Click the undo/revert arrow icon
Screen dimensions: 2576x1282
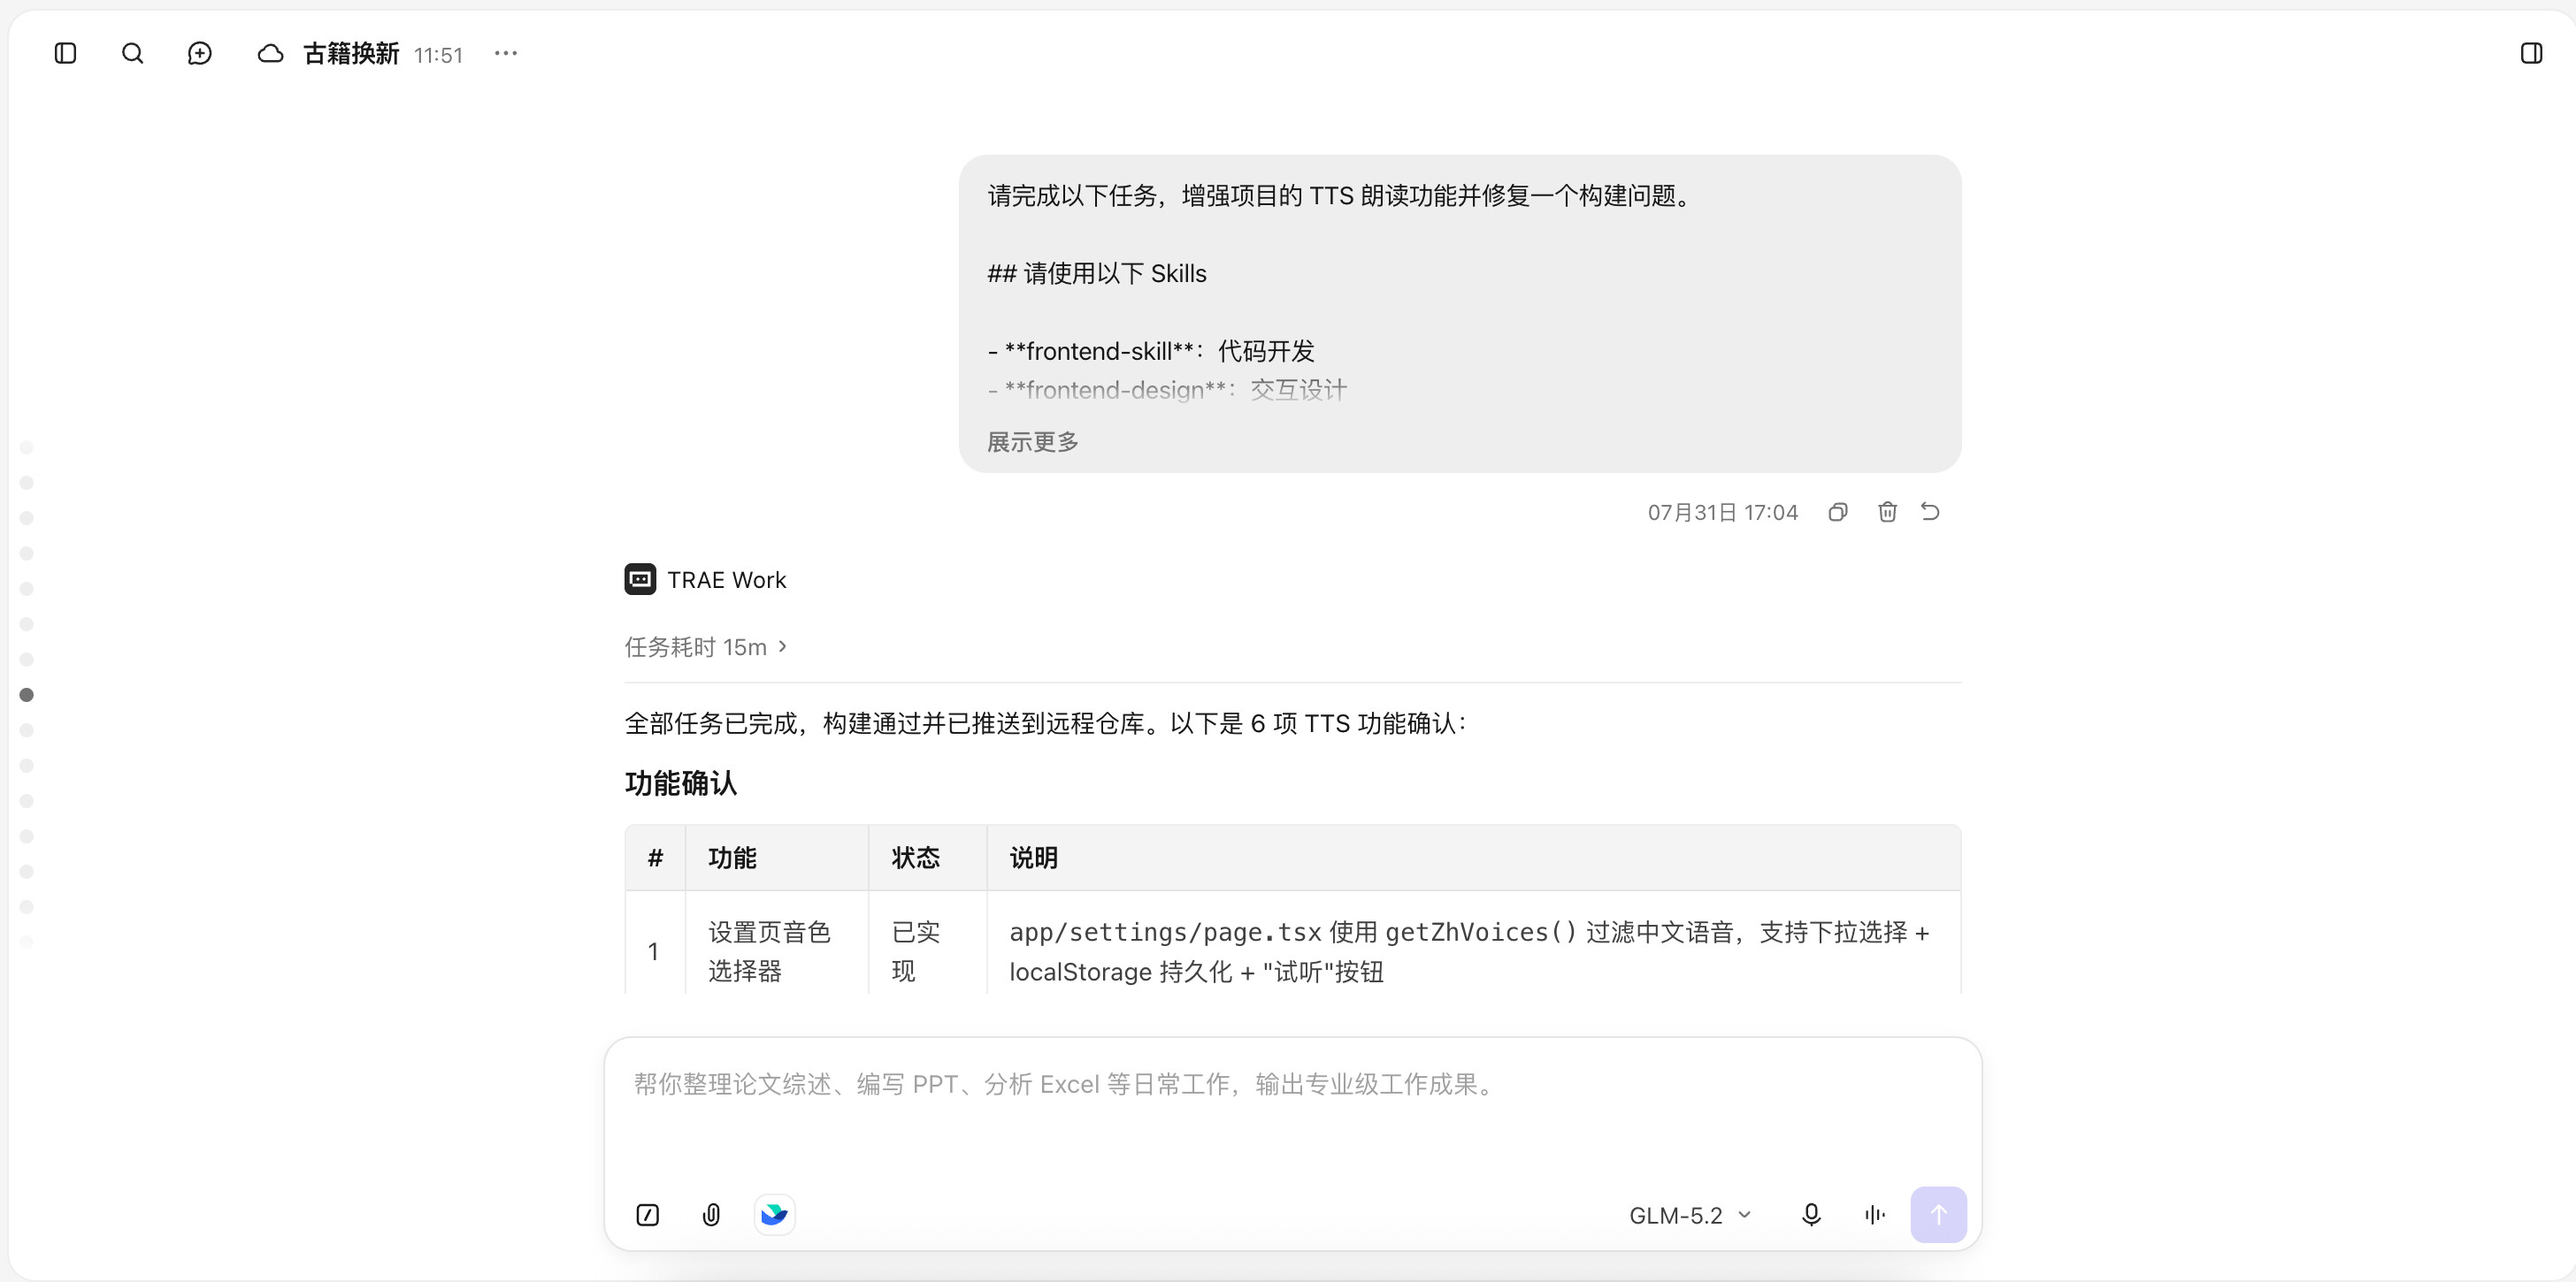[x=1930, y=512]
